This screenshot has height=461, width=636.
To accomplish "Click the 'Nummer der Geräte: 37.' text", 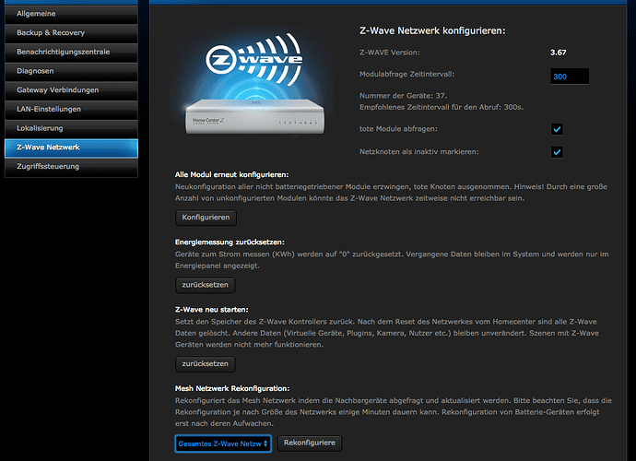I will 403,96.
